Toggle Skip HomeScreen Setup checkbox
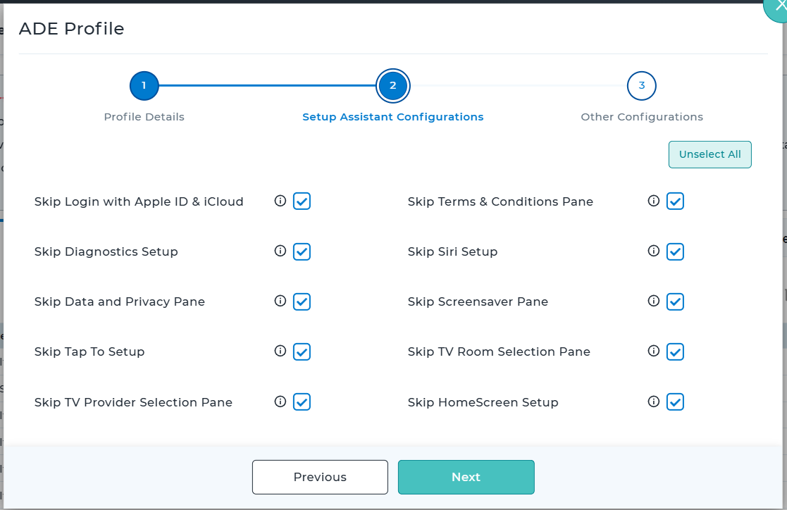The height and width of the screenshot is (510, 787). [x=675, y=402]
